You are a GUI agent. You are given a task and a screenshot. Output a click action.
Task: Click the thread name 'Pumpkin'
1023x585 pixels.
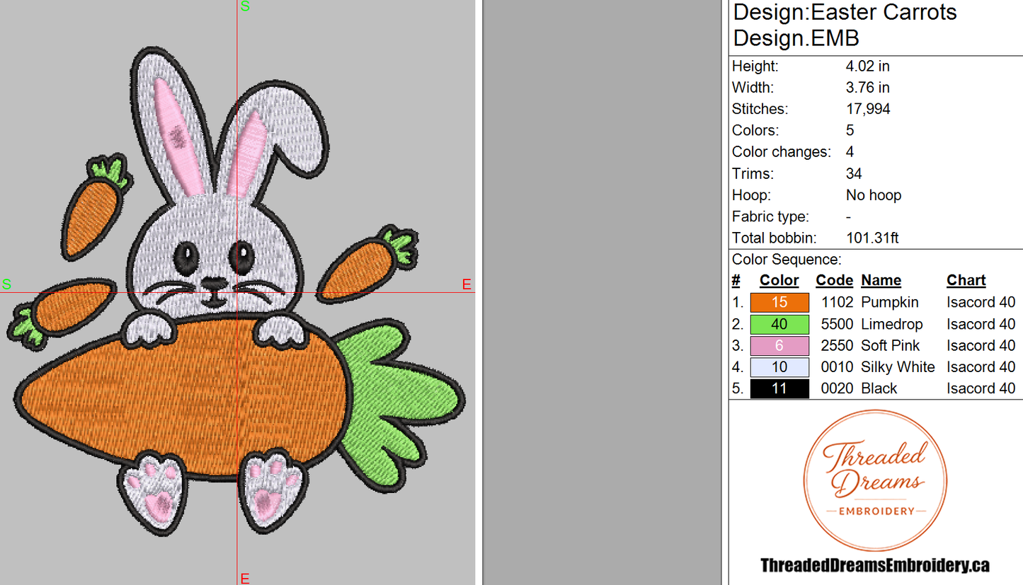point(890,303)
